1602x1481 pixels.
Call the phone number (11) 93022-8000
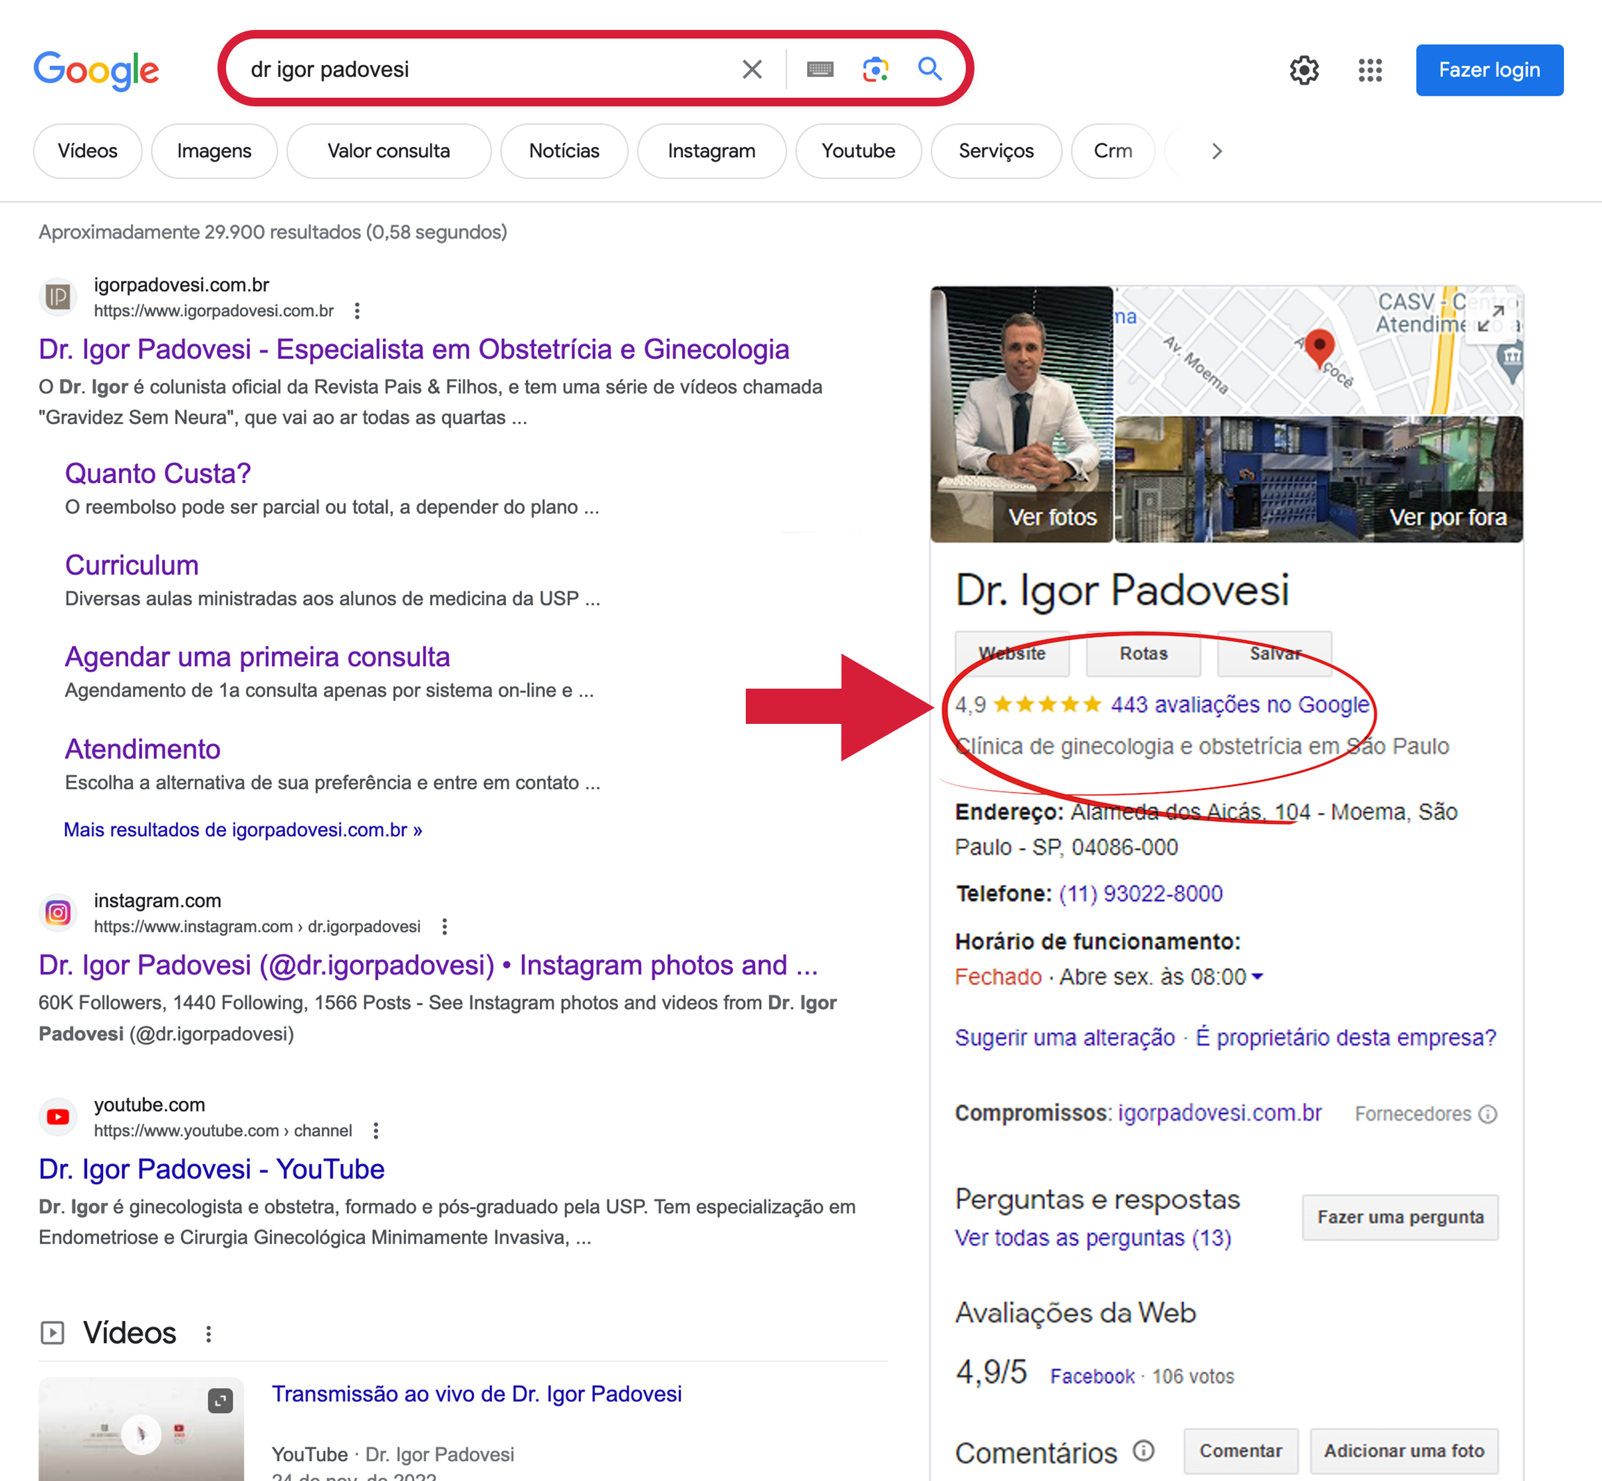[x=1141, y=893]
